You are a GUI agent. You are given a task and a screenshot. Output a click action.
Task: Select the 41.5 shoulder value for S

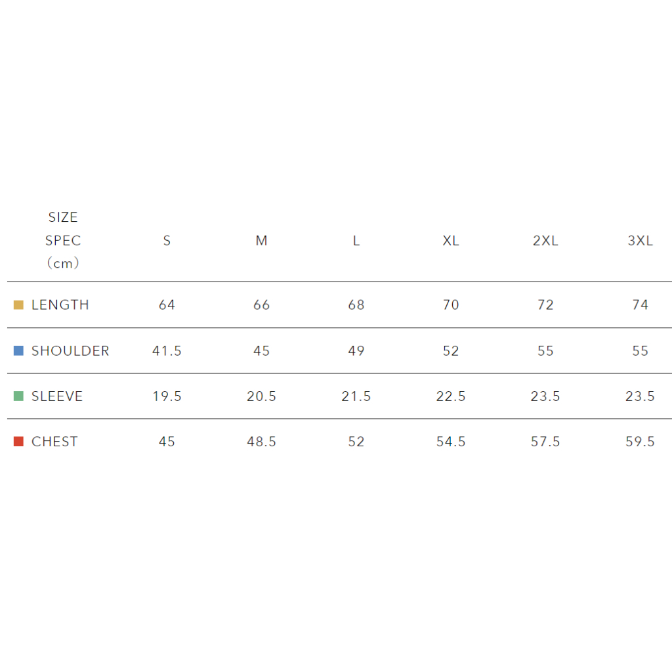click(167, 350)
